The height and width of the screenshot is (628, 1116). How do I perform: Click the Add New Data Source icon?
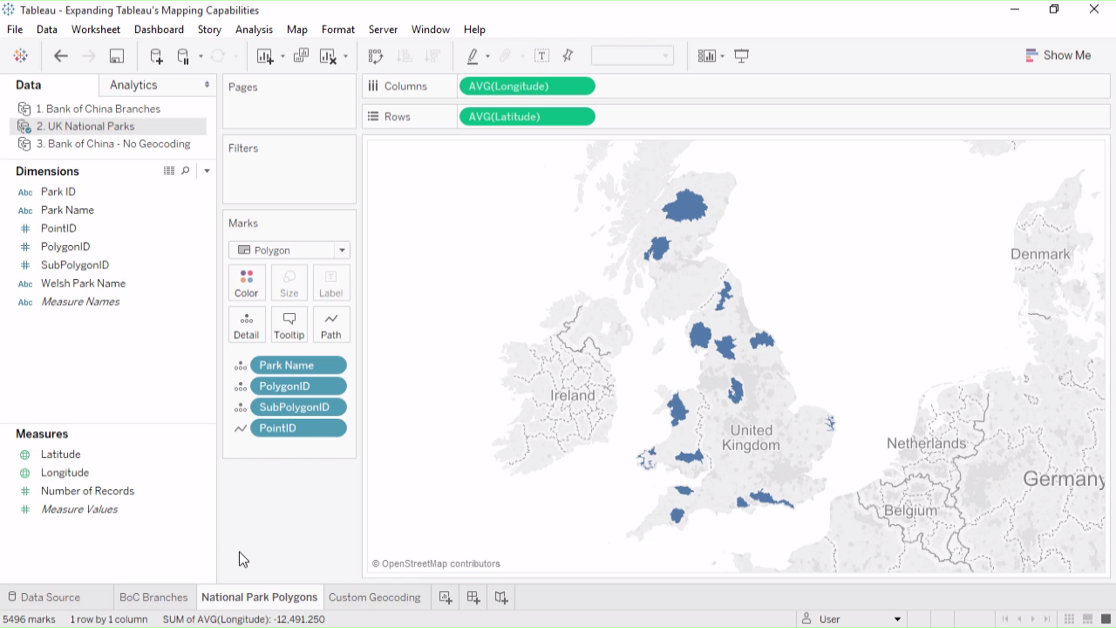(156, 56)
